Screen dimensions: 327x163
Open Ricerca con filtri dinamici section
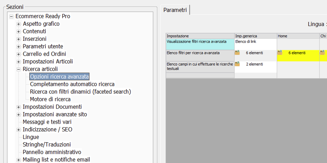click(x=80, y=92)
